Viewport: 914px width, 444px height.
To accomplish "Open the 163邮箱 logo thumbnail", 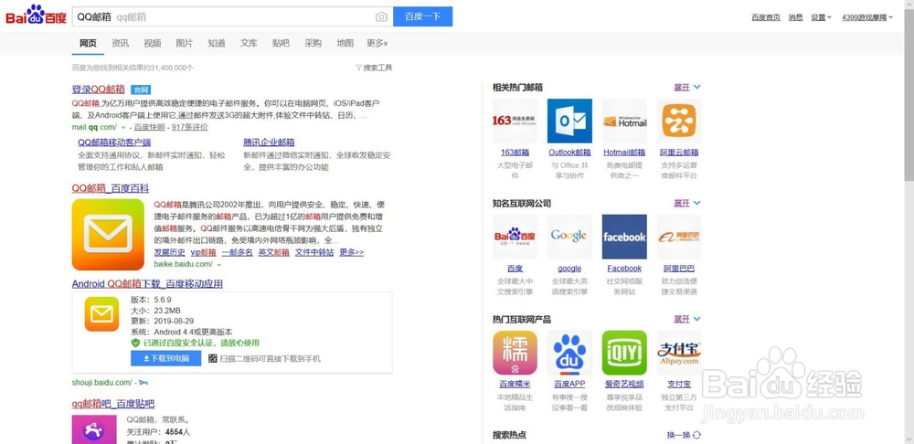I will pyautogui.click(x=515, y=121).
